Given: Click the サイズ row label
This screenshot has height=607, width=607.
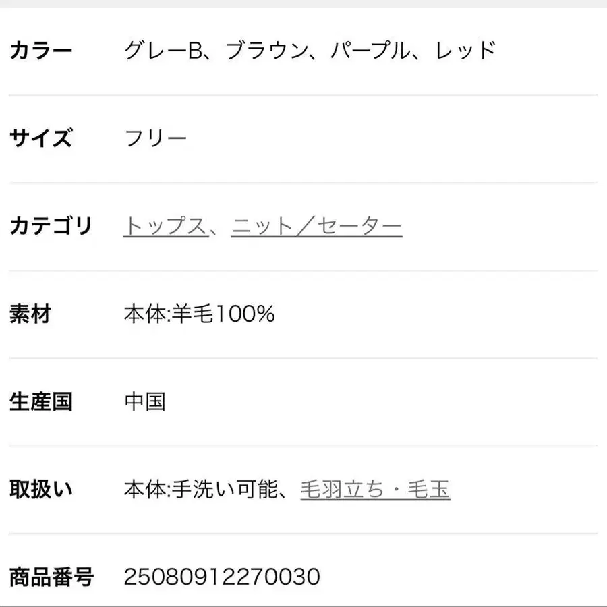Looking at the screenshot, I should pos(40,139).
